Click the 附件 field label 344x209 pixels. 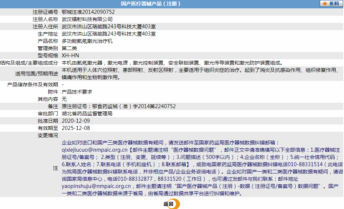[x=53, y=92]
